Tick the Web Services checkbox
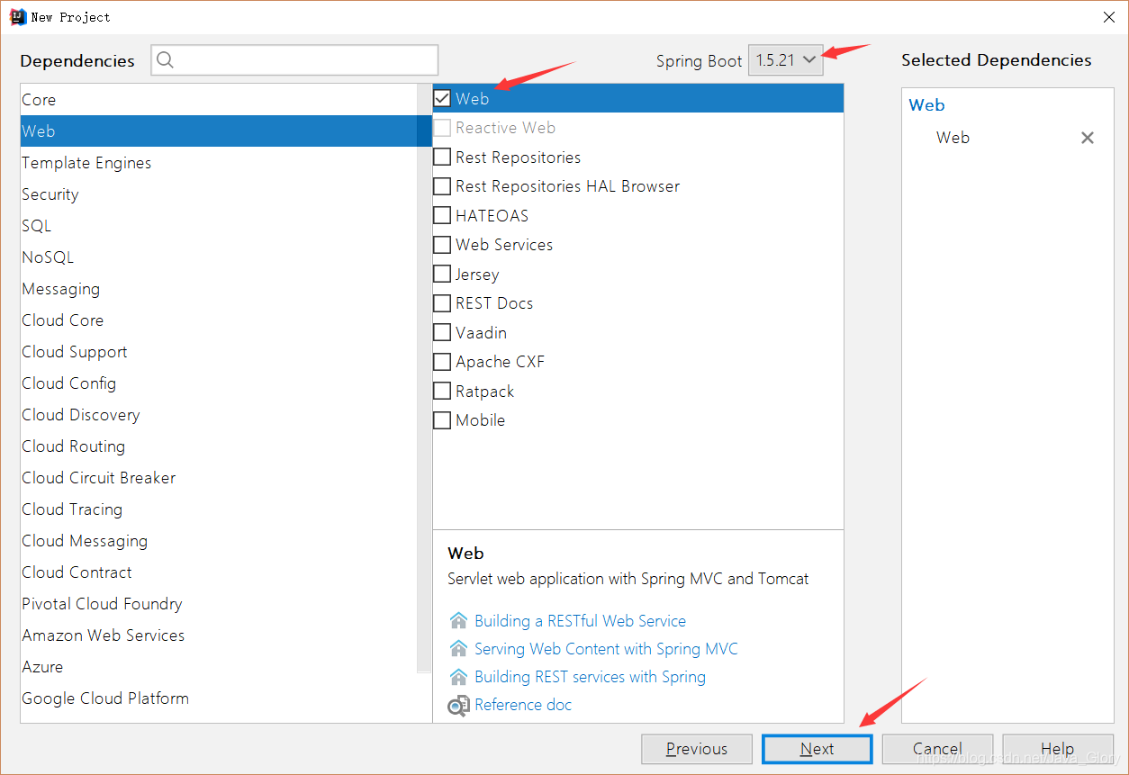Image resolution: width=1129 pixels, height=775 pixels. pos(442,245)
